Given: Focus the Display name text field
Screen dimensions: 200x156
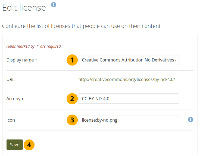Looking at the screenshot, I should (x=129, y=60).
